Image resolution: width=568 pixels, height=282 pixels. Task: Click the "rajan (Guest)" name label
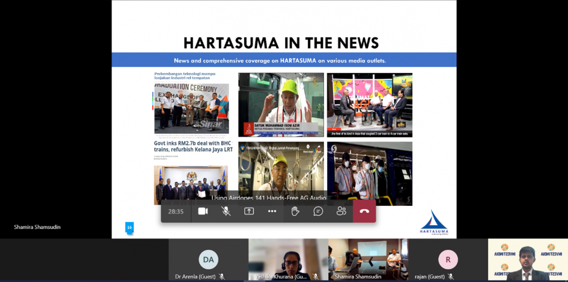point(429,277)
